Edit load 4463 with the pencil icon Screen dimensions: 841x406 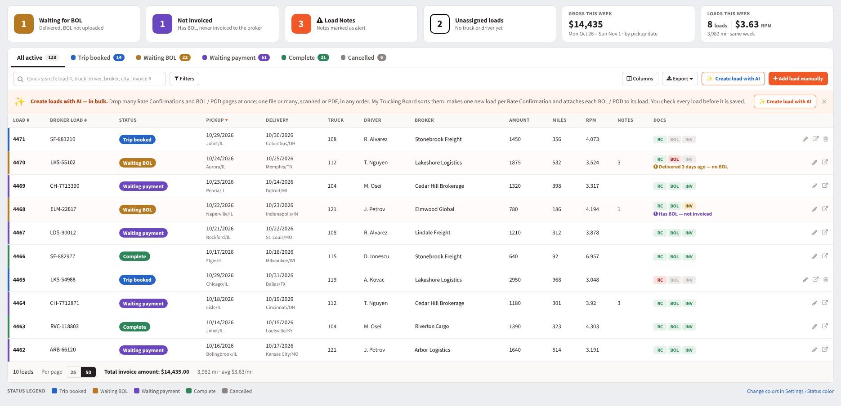814,327
